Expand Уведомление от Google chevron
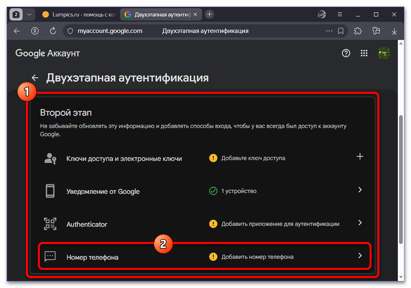 tap(360, 190)
